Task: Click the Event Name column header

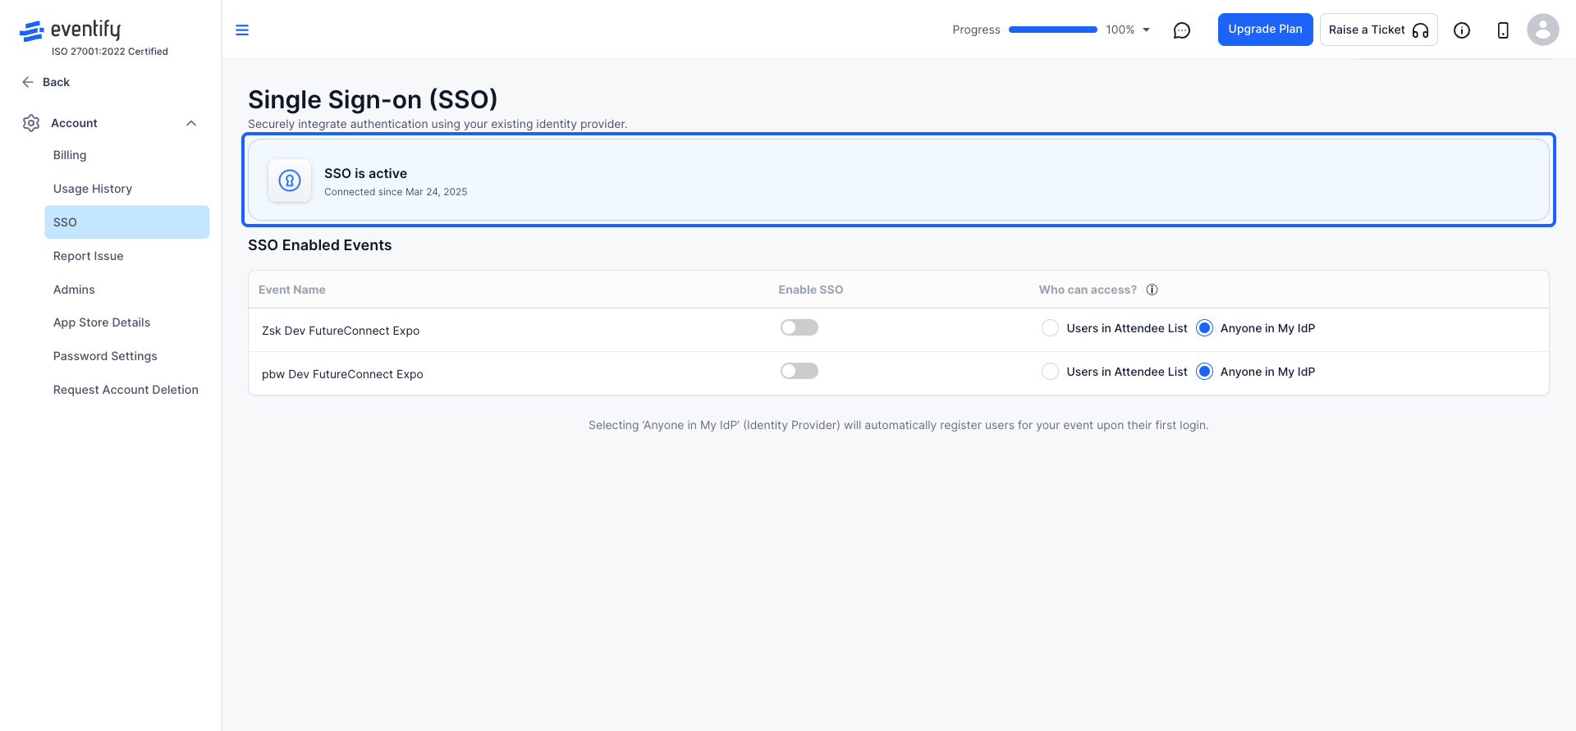Action: (292, 290)
